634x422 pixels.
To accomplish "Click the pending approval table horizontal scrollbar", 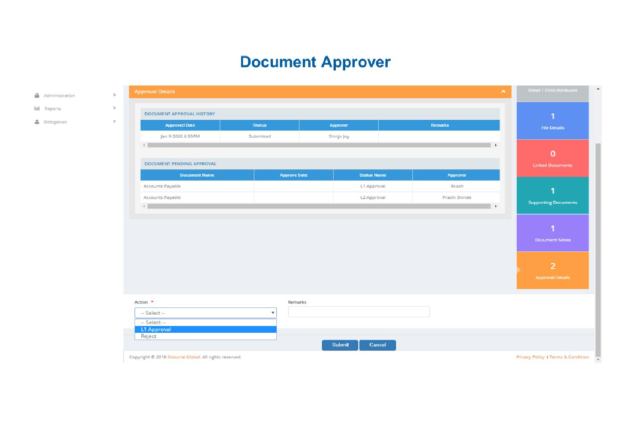I will tap(319, 206).
